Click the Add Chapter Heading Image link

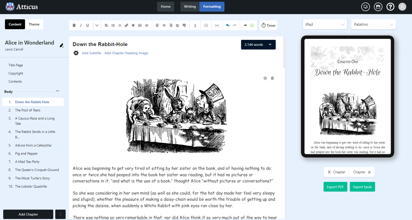pos(126,53)
